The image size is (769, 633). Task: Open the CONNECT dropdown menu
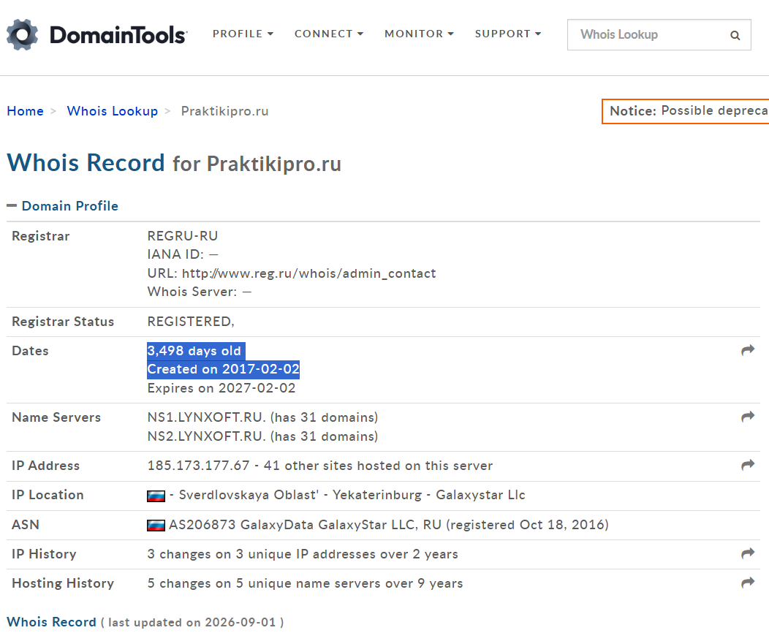[x=329, y=34]
